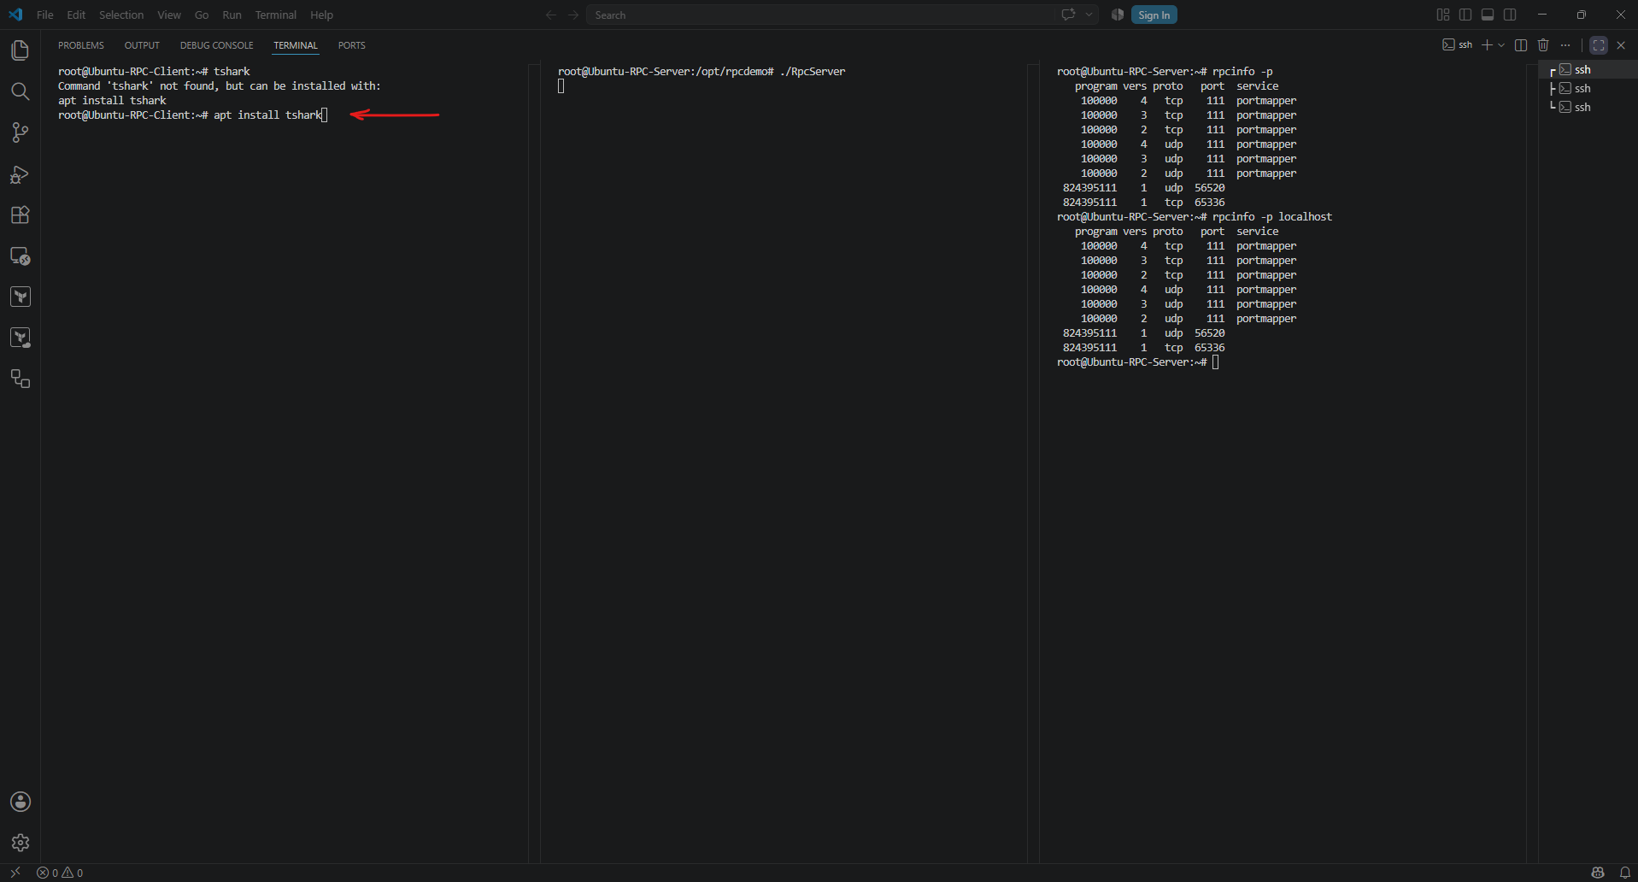Click the 'rpcinfo -p localhost' command line

1195,216
